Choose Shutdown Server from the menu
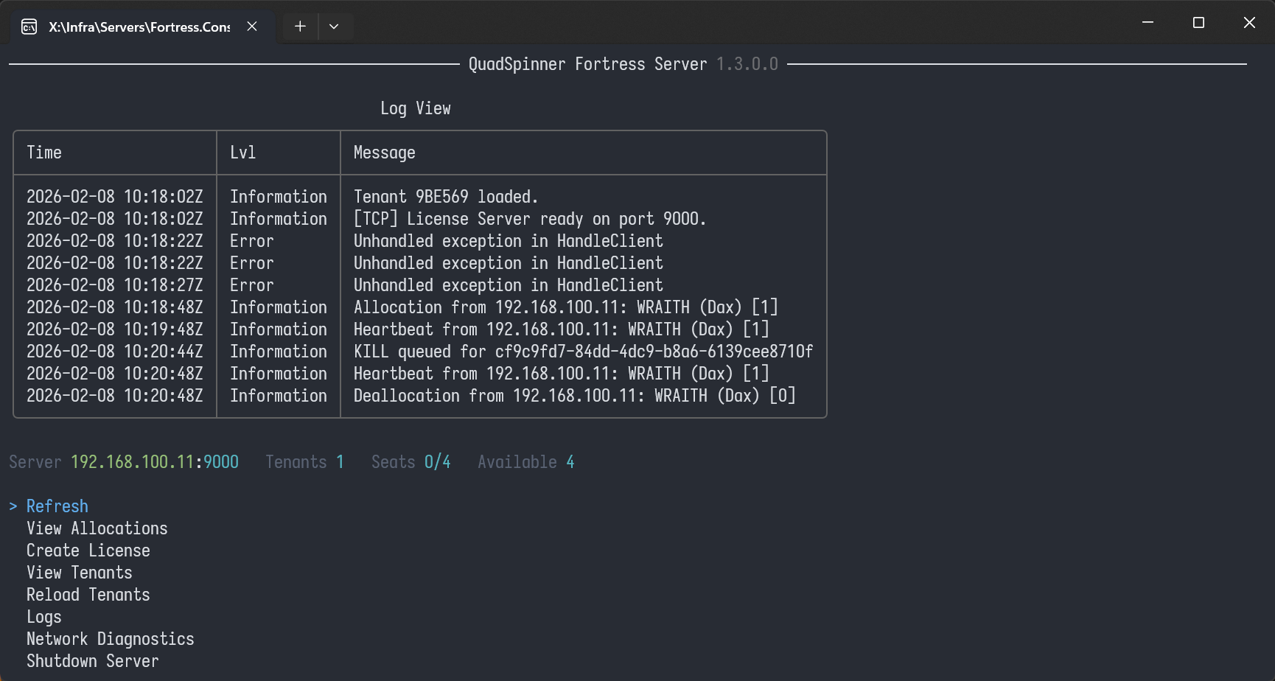Image resolution: width=1275 pixels, height=681 pixels. 92,661
